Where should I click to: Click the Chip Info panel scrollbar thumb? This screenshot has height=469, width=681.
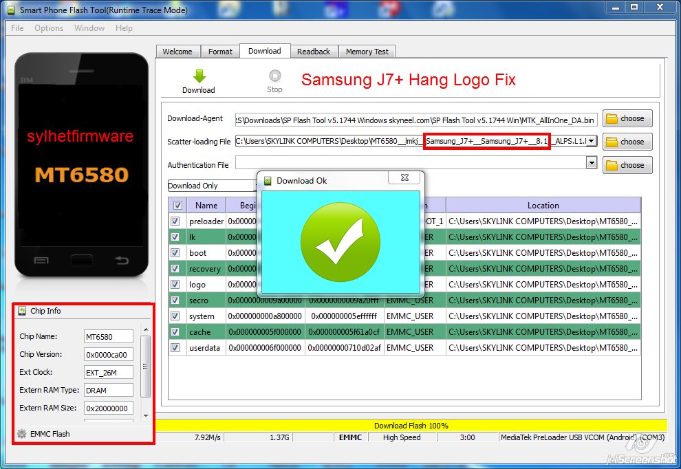pos(146,367)
